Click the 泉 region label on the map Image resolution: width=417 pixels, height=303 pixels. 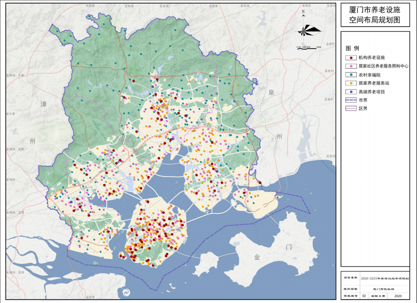click(271, 93)
